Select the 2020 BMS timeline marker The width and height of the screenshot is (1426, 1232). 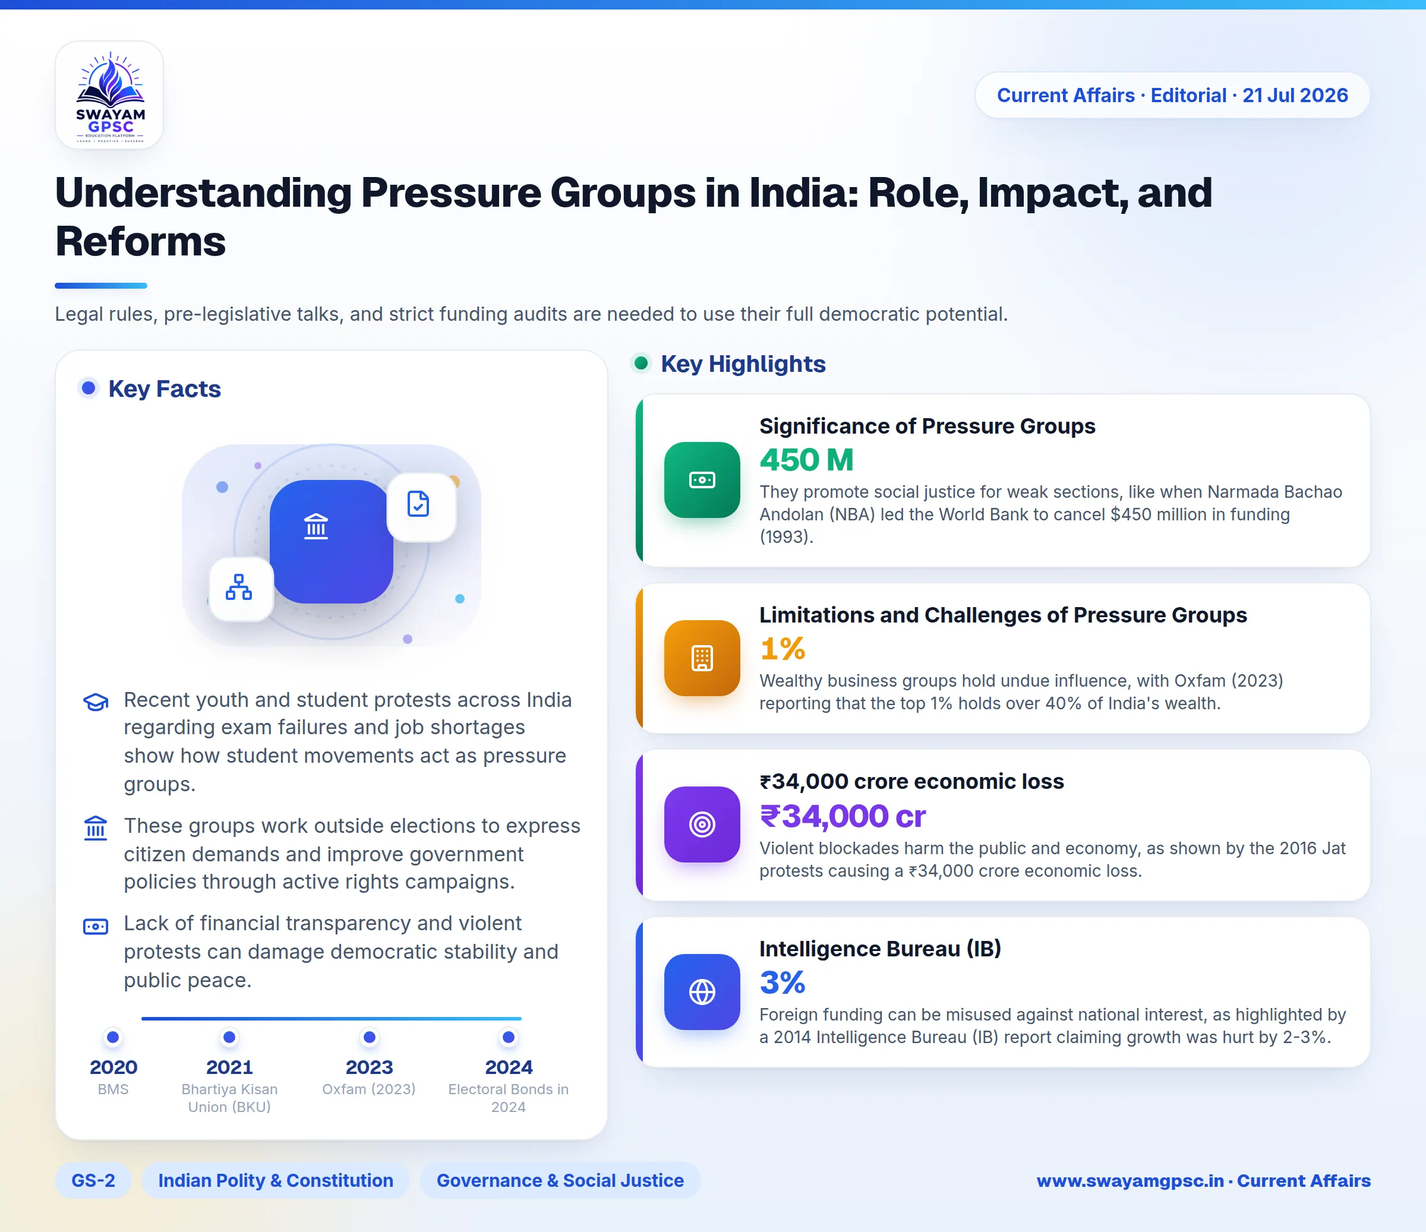tap(113, 1037)
